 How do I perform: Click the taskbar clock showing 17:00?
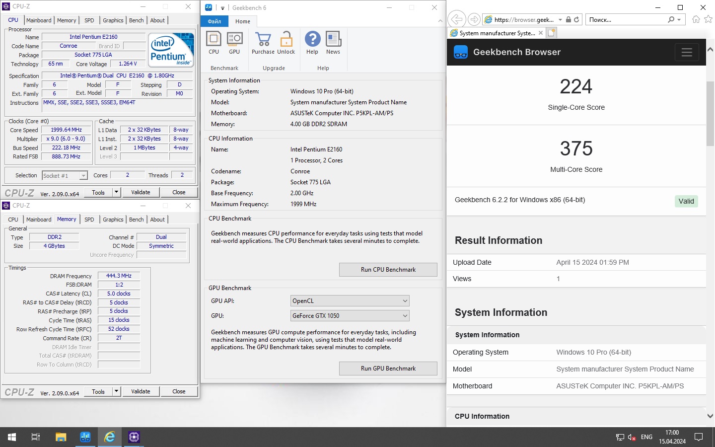672,437
